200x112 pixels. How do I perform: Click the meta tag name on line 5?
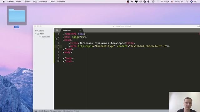[73, 46]
